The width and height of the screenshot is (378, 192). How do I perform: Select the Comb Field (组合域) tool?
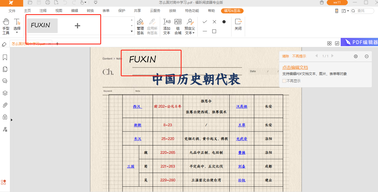pos(178,26)
